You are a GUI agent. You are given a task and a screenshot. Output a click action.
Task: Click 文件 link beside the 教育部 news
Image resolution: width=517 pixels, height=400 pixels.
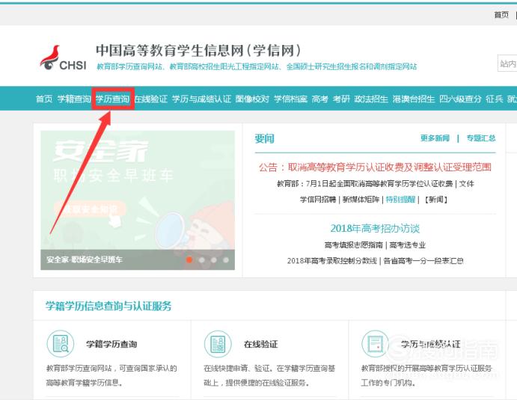click(x=467, y=183)
